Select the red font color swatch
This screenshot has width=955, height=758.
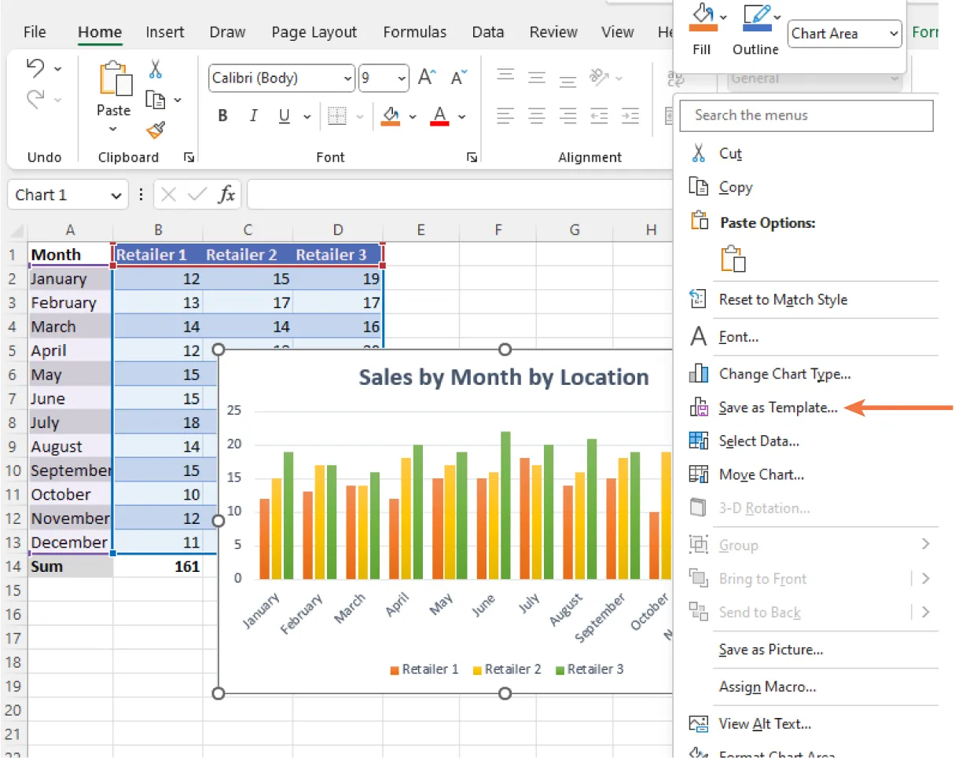438,124
